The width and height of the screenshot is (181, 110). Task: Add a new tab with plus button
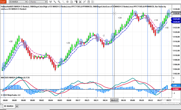17,106
